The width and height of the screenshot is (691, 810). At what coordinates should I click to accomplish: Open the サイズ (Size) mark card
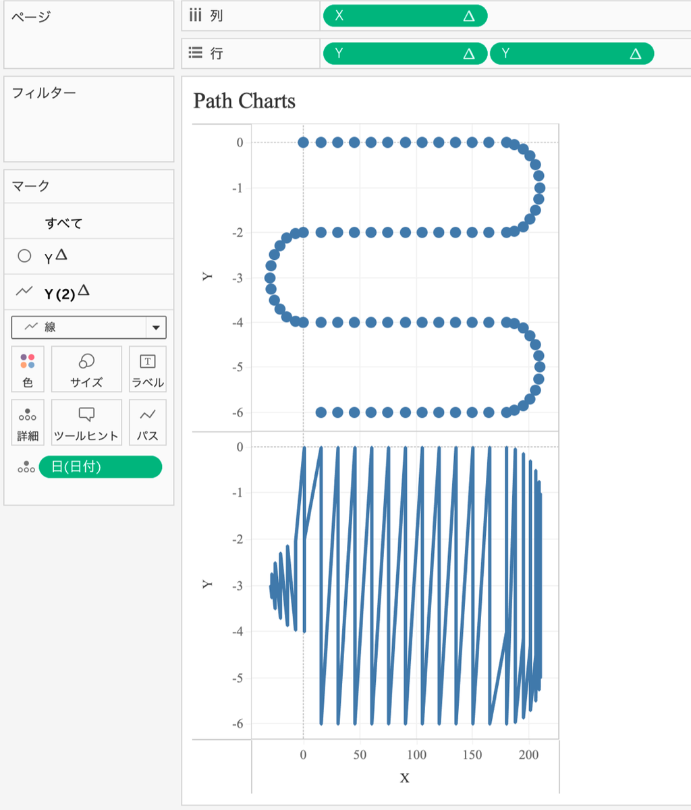[x=86, y=369]
